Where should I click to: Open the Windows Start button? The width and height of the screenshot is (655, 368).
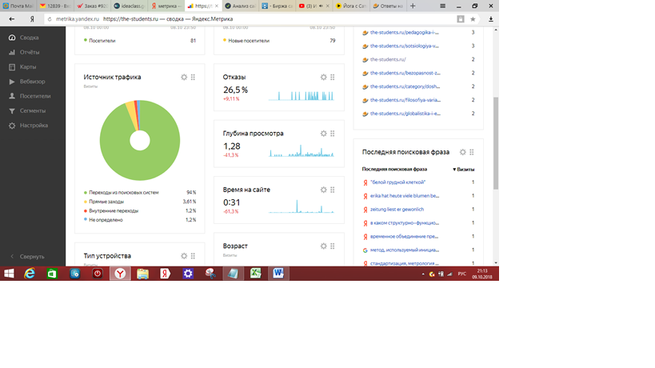click(9, 274)
